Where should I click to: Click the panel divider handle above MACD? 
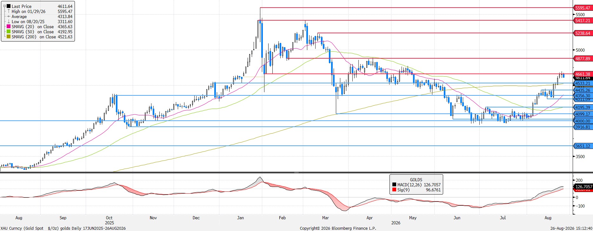(296, 172)
